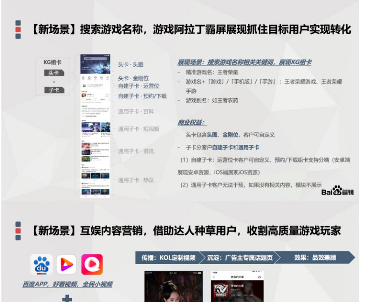Click the 通用子卡·短视频 label

click(x=138, y=129)
